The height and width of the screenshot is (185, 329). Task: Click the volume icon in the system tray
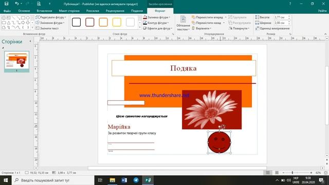(x=289, y=180)
